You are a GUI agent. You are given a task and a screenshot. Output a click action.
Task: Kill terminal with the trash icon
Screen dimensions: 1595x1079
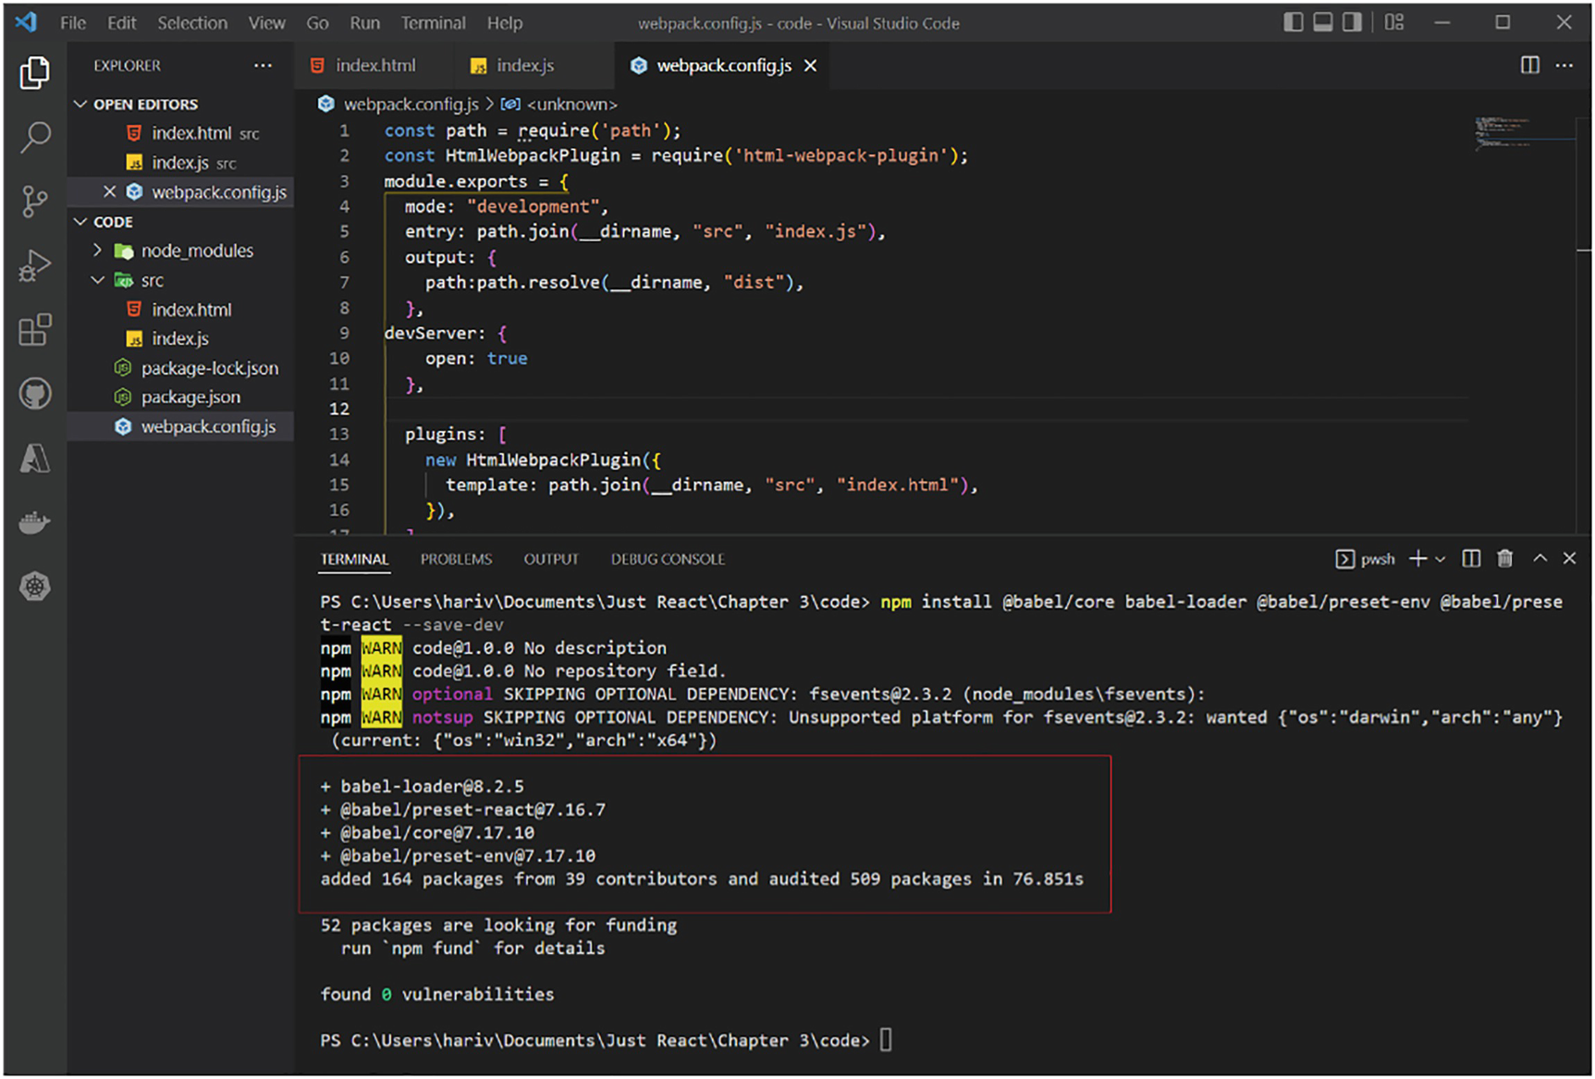pos(1504,558)
